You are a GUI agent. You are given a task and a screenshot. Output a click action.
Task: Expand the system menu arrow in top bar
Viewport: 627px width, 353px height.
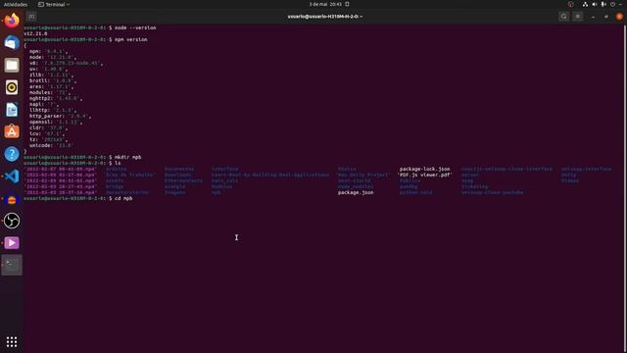(620, 4)
